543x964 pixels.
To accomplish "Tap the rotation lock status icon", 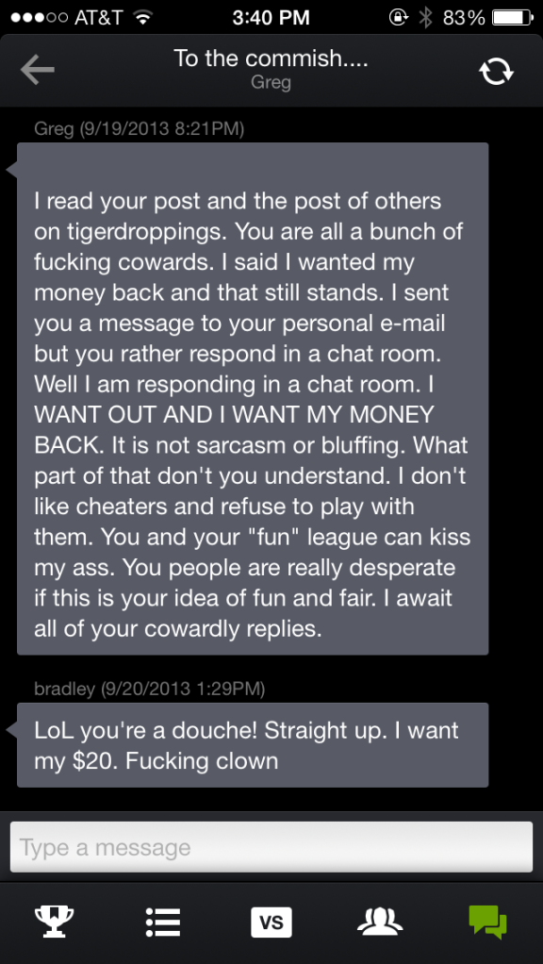I will tap(399, 17).
